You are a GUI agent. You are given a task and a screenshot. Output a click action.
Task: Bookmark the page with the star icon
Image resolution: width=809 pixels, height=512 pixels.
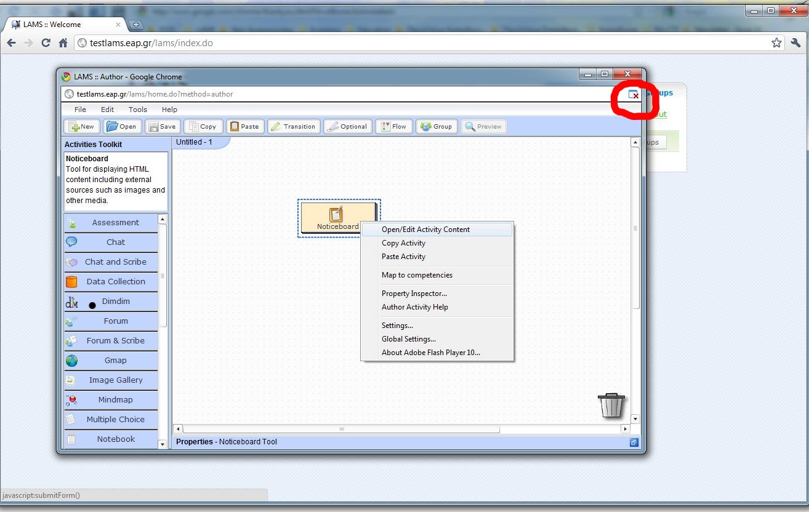tap(776, 43)
